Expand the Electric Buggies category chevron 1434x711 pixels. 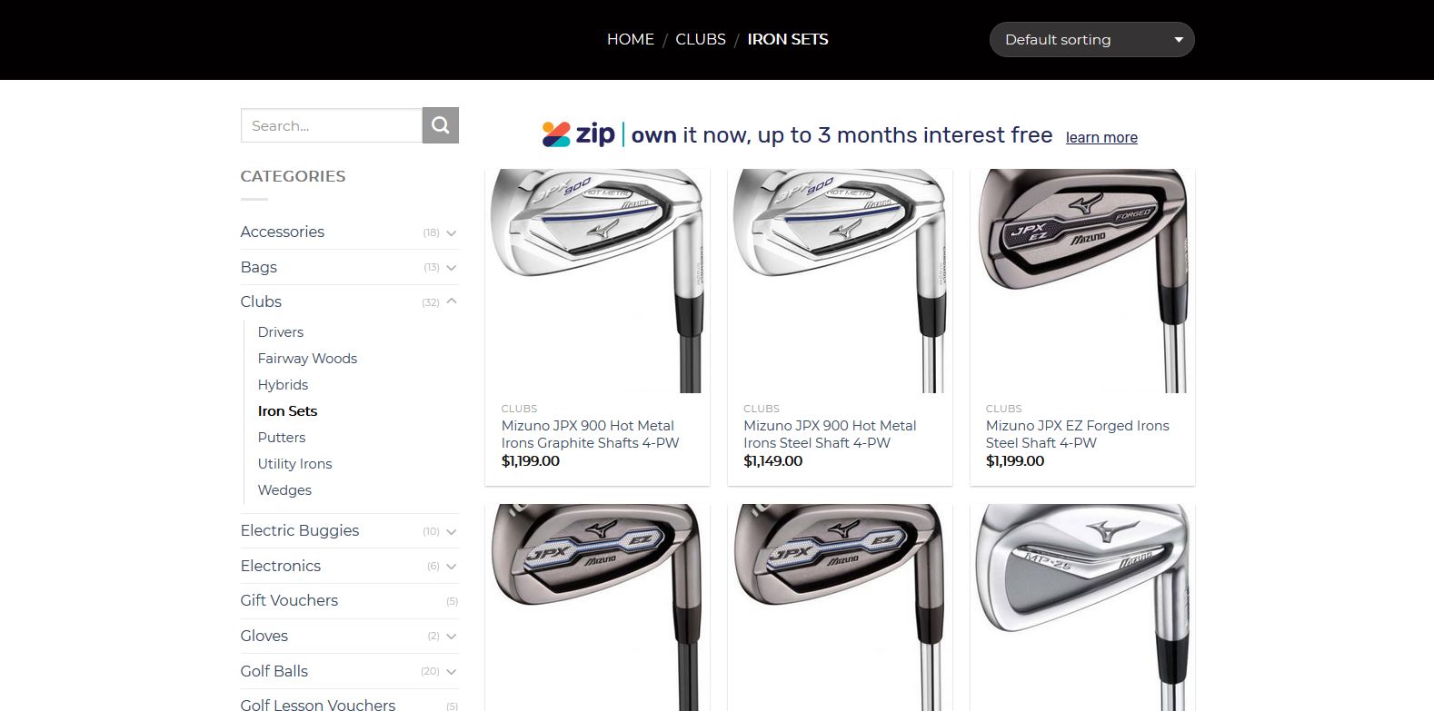[x=451, y=531]
